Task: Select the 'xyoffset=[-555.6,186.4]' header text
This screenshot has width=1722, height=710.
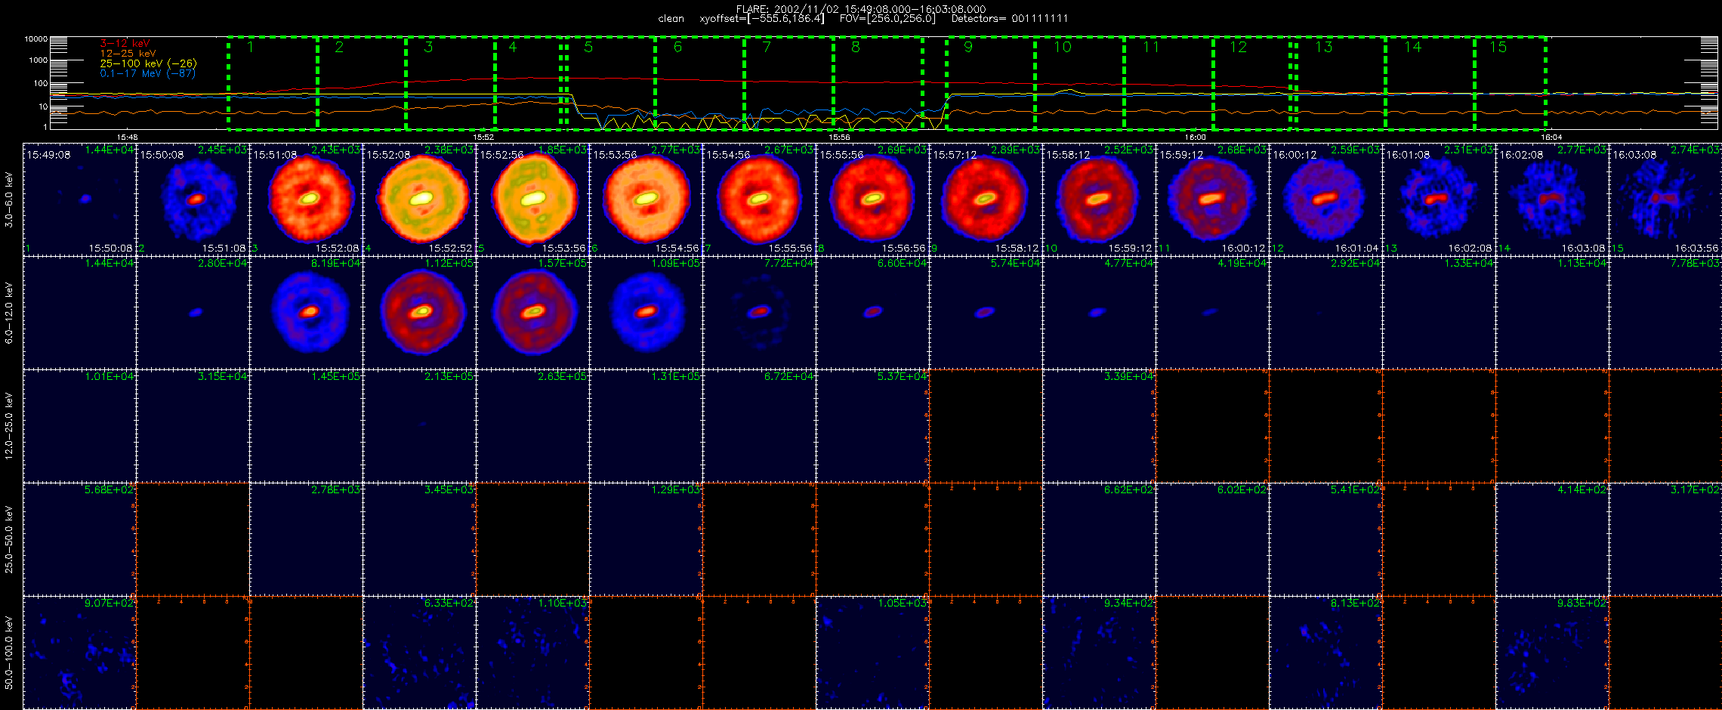Action: [x=762, y=18]
